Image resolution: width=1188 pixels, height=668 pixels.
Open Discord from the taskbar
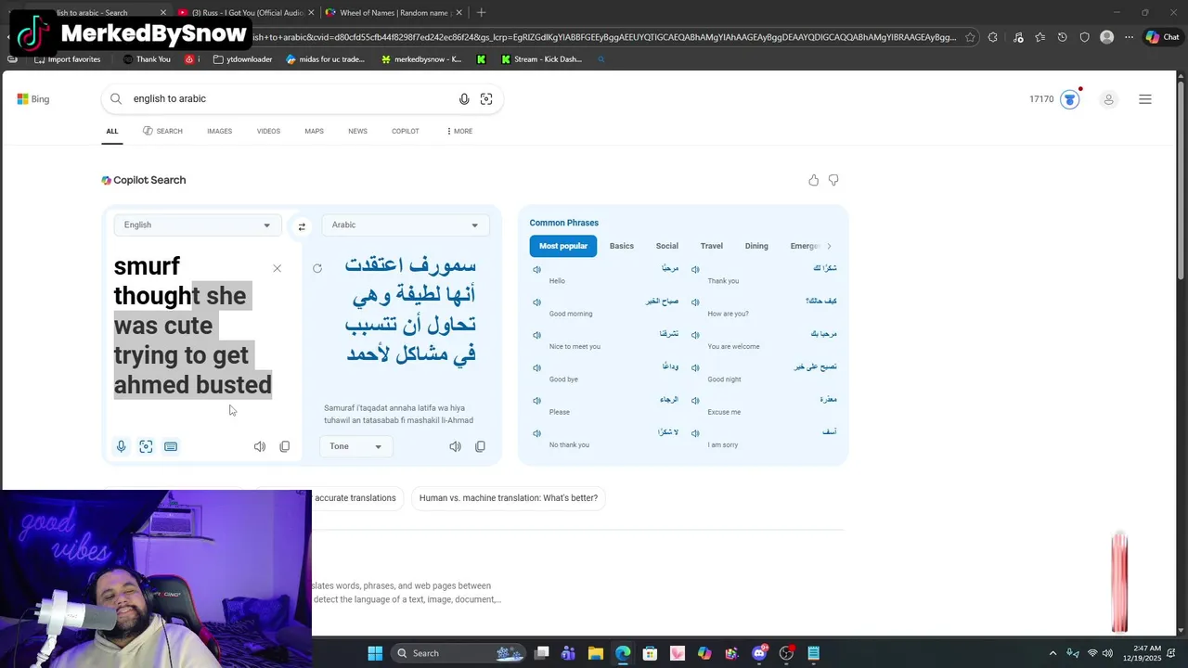pos(759,653)
